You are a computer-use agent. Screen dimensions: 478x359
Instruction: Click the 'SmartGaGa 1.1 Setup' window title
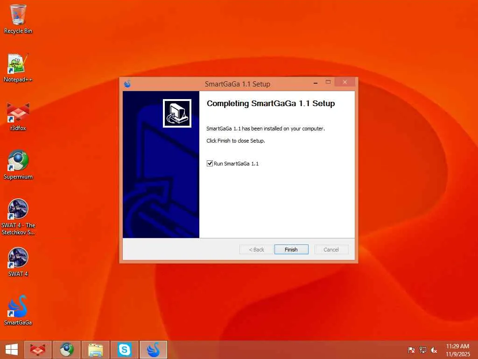[238, 84]
